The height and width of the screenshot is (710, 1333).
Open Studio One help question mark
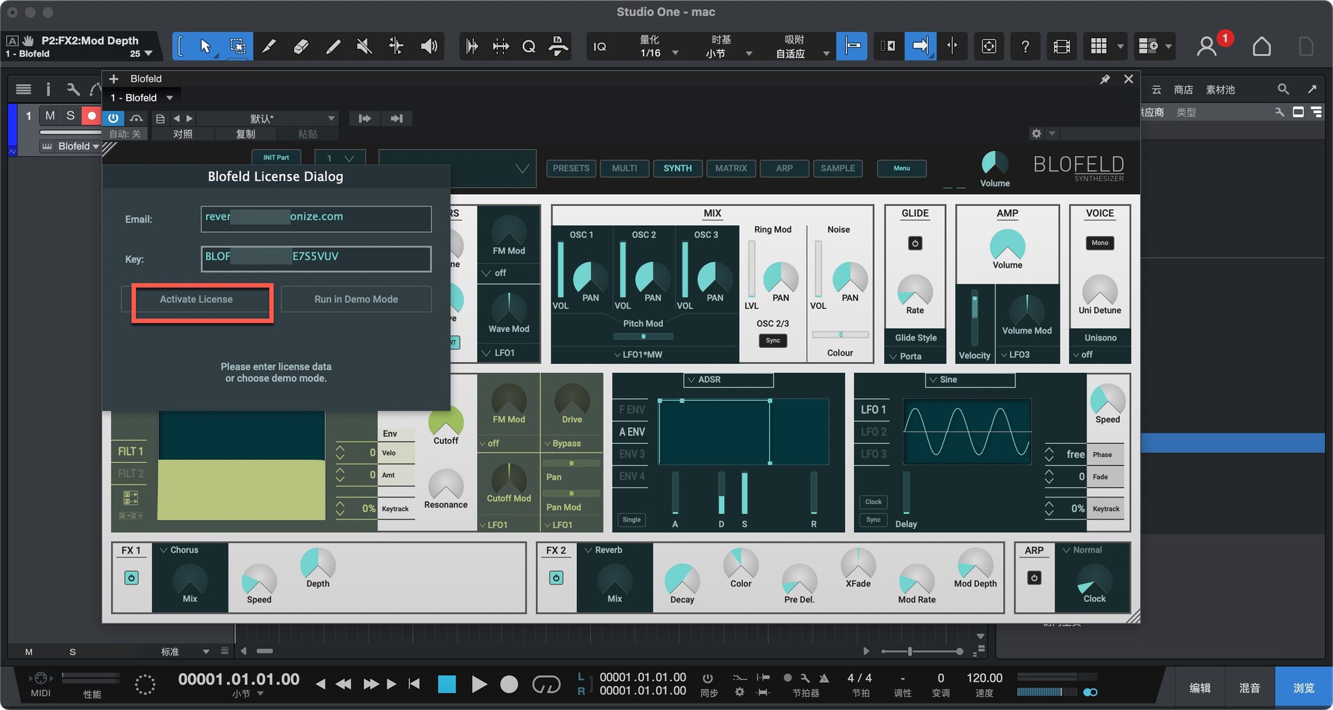coord(1025,46)
